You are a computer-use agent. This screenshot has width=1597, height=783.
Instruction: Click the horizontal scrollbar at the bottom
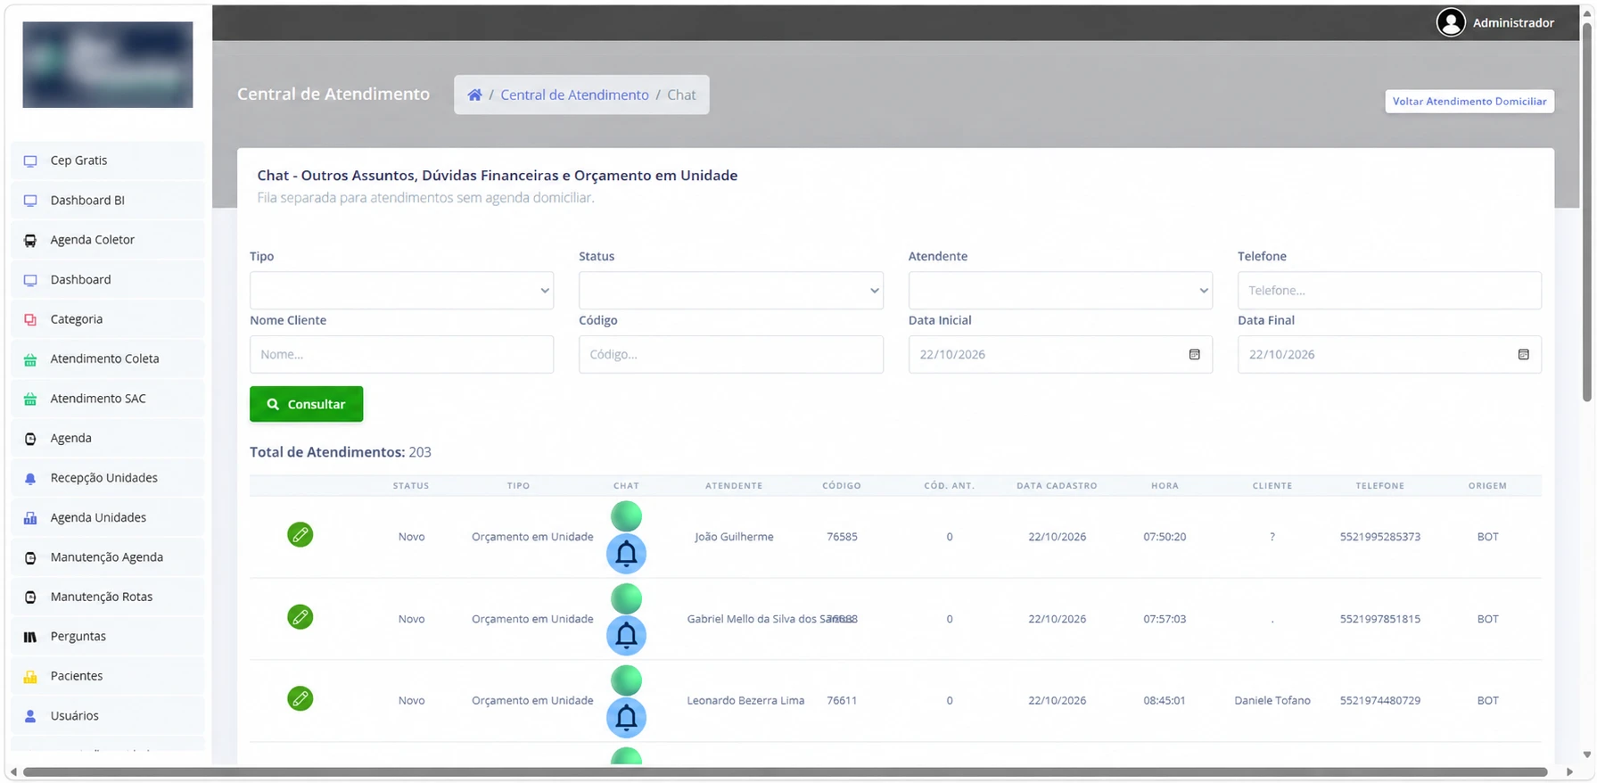point(785,772)
